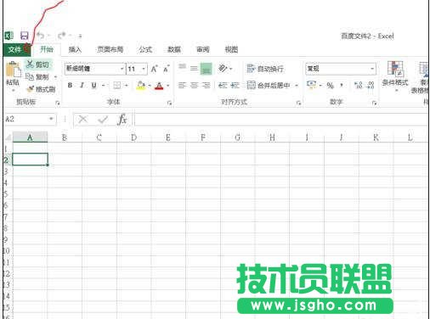Click the Increase Font Size icon

pos(154,69)
